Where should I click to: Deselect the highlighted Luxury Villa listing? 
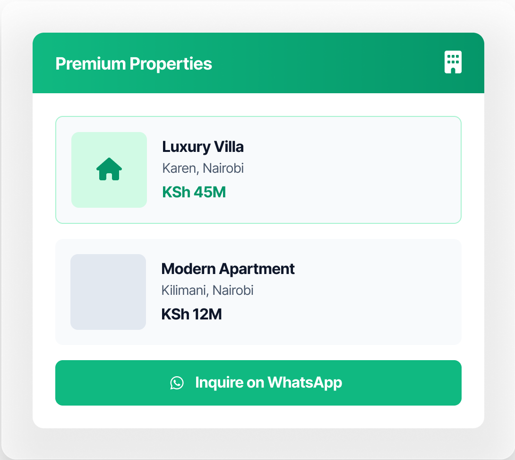click(258, 169)
